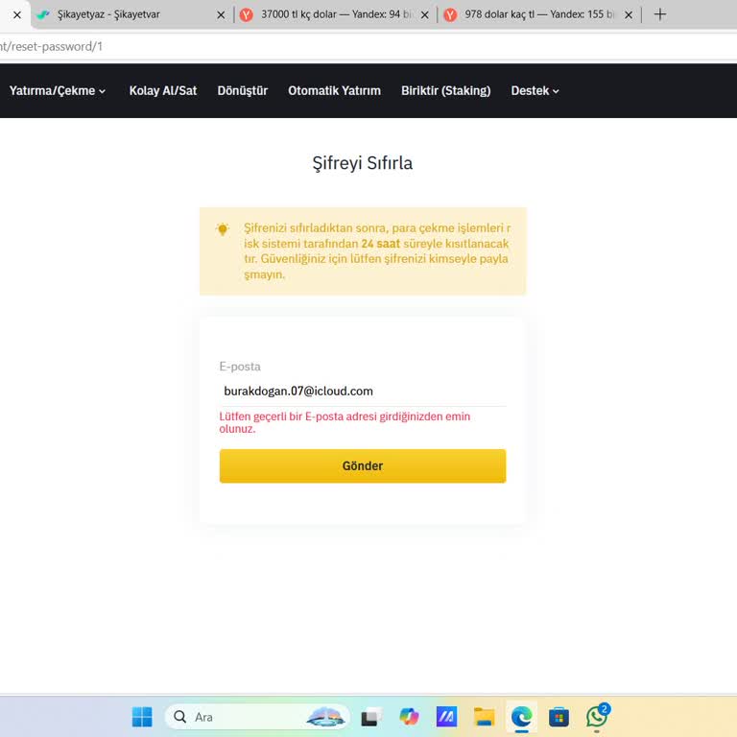737x737 pixels.
Task: Open File Explorer from taskbar
Action: 484,717
